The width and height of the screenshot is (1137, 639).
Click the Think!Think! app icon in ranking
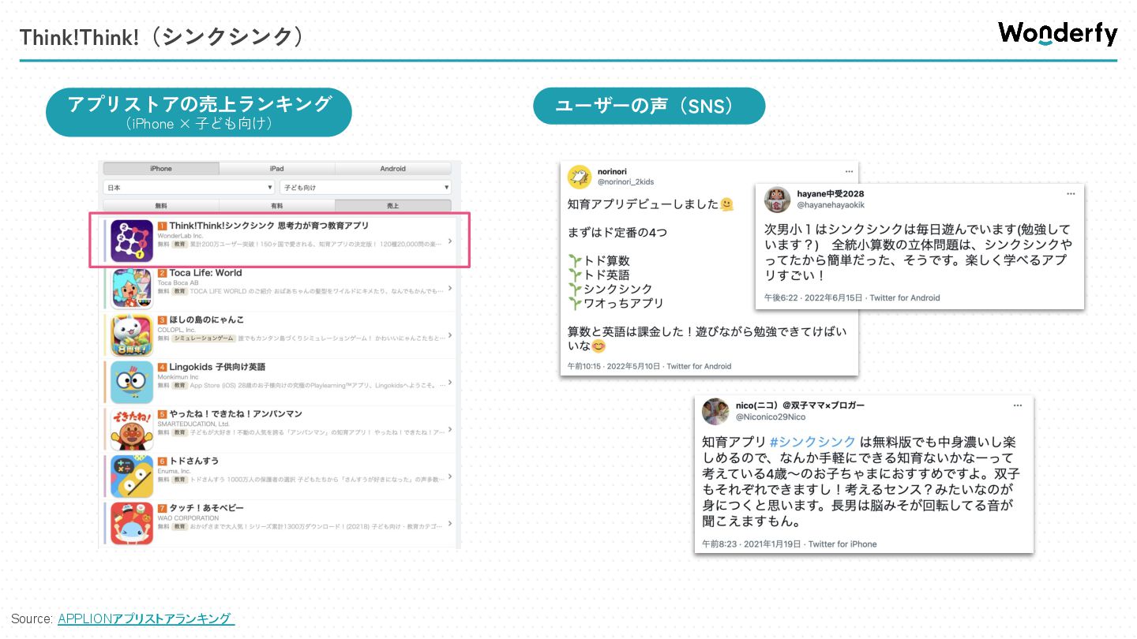pyautogui.click(x=132, y=241)
